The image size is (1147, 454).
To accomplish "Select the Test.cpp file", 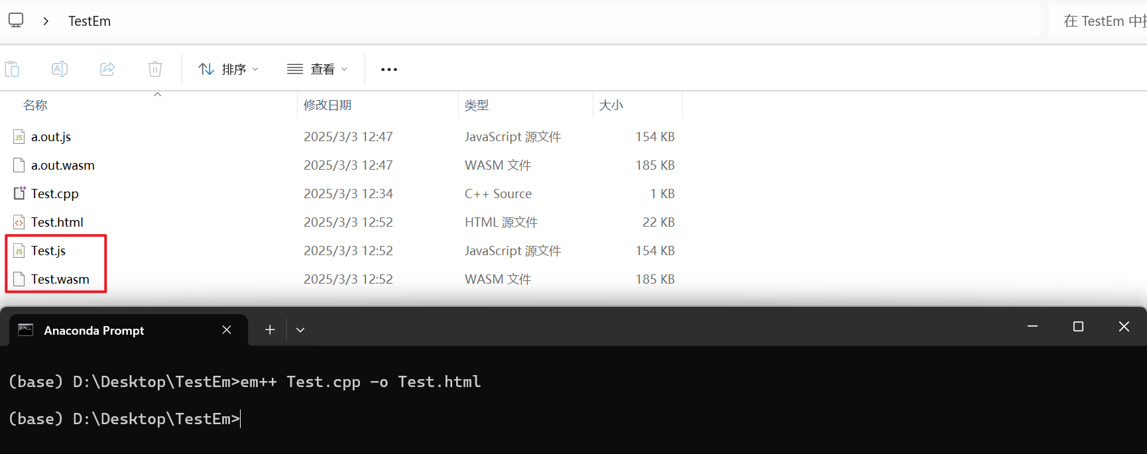I will pyautogui.click(x=54, y=194).
